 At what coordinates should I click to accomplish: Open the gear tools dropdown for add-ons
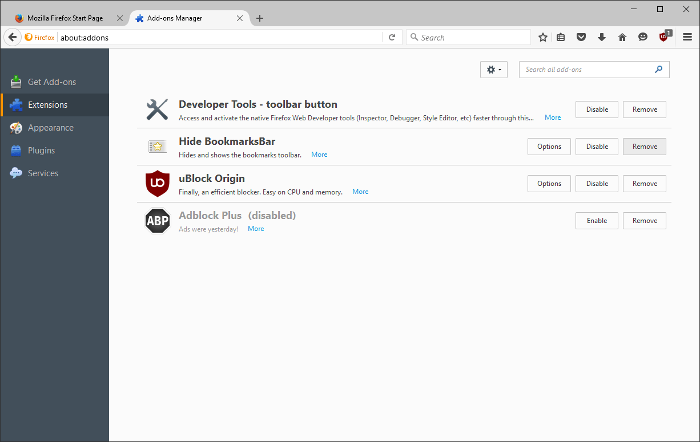pos(494,70)
